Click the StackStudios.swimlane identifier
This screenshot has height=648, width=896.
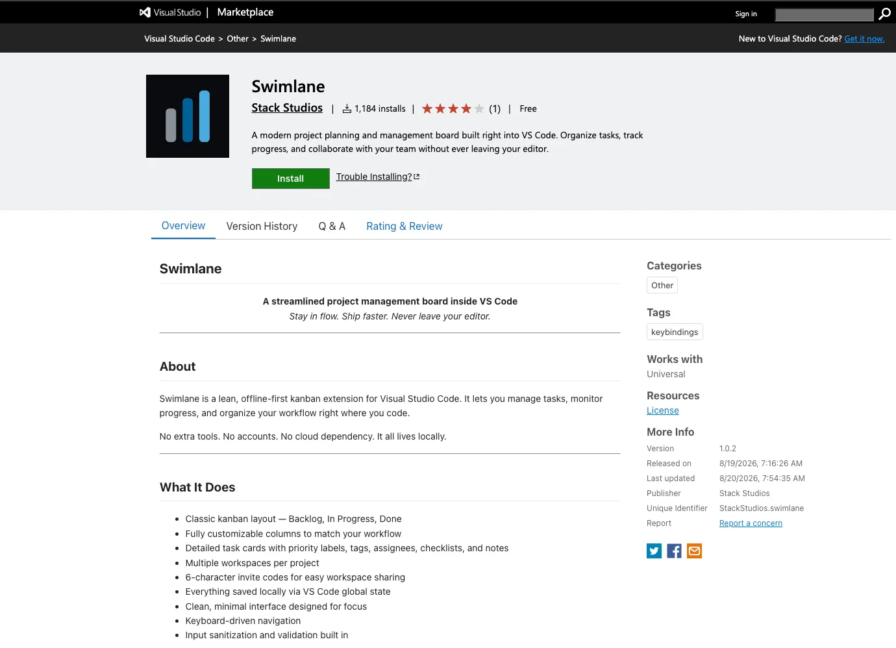tap(762, 508)
